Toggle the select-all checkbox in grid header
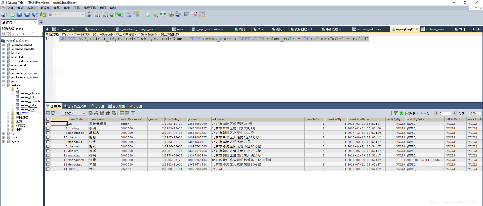 tap(48, 119)
